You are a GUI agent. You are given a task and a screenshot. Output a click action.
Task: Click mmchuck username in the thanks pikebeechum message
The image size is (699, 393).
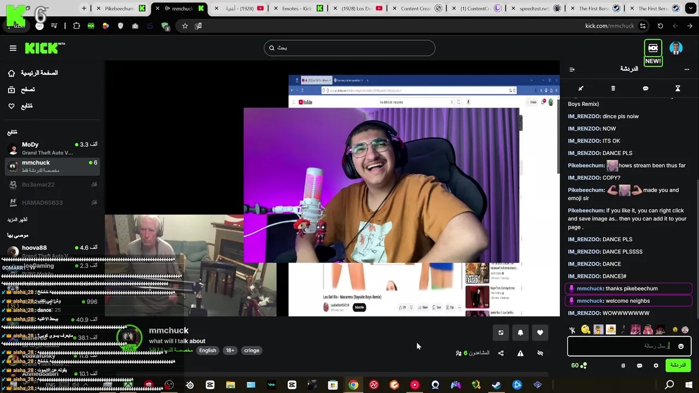click(x=590, y=289)
